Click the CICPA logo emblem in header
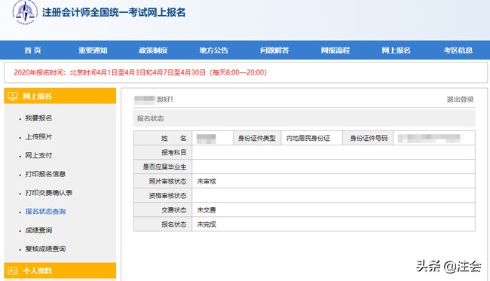Screen dimensions: 490x281 click(25, 11)
